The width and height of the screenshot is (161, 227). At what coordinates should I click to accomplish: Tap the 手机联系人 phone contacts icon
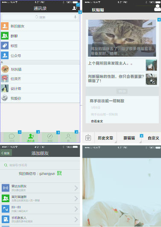(x=6, y=219)
